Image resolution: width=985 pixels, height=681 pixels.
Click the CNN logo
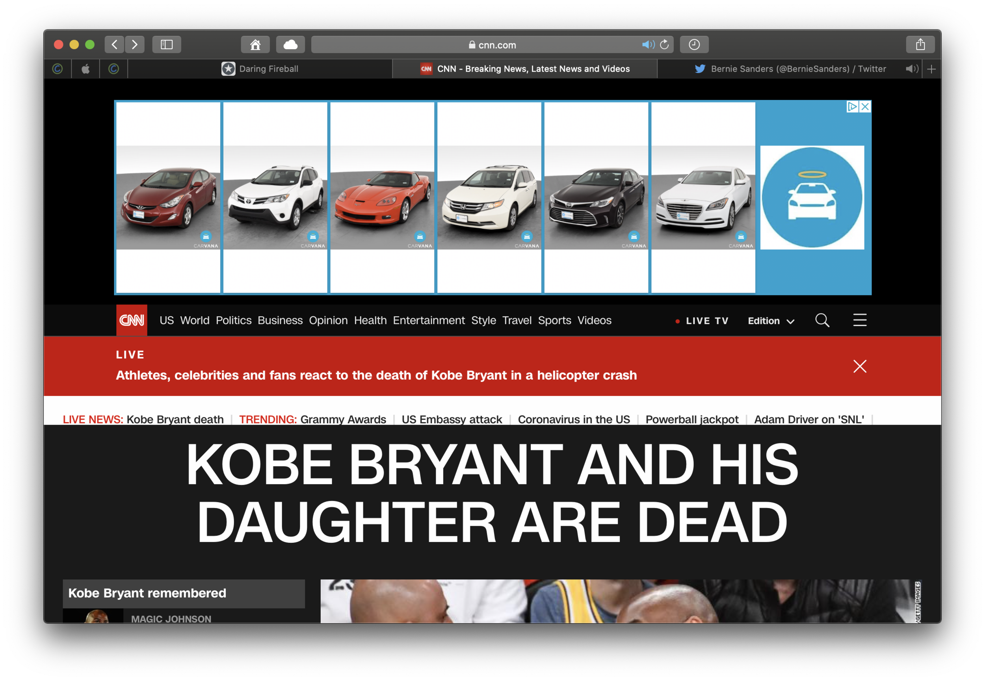pyautogui.click(x=132, y=320)
